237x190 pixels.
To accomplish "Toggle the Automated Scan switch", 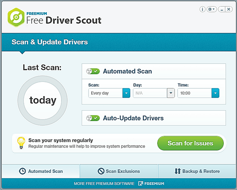I will [x=93, y=71].
